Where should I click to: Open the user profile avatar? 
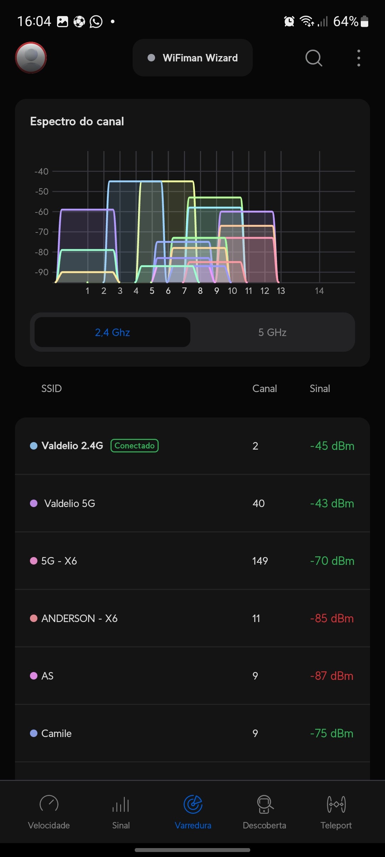31,57
